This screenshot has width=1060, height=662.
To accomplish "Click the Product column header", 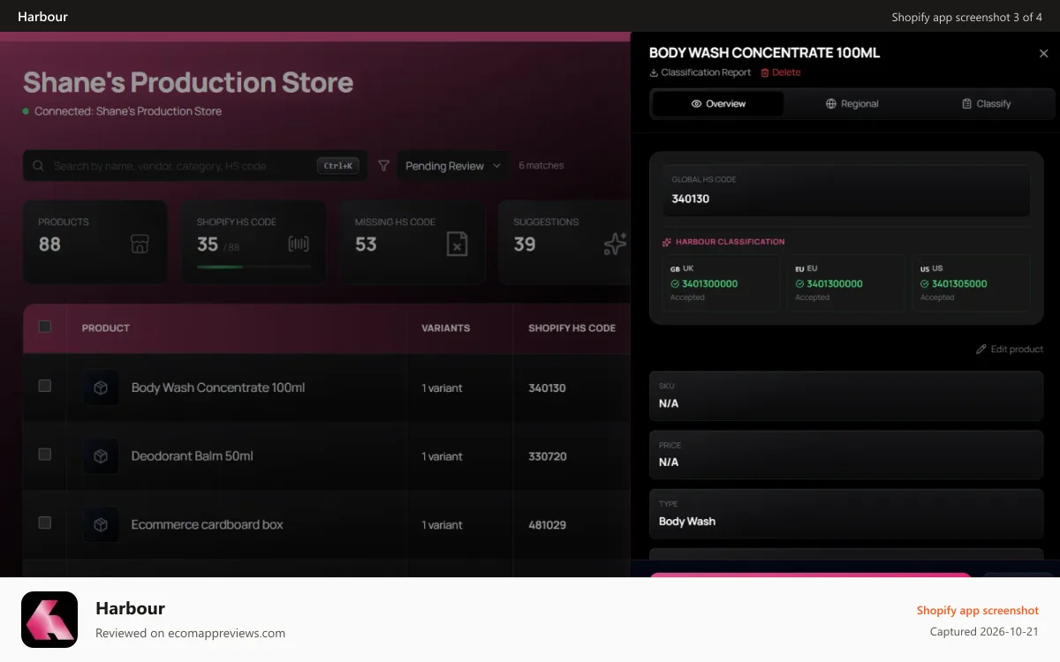I will pyautogui.click(x=106, y=328).
